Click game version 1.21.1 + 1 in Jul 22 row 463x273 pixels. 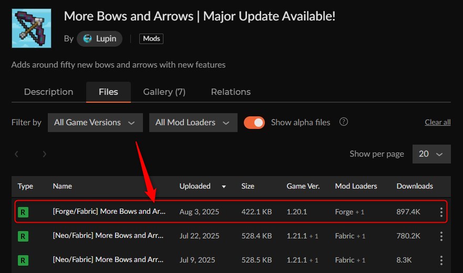click(x=302, y=236)
